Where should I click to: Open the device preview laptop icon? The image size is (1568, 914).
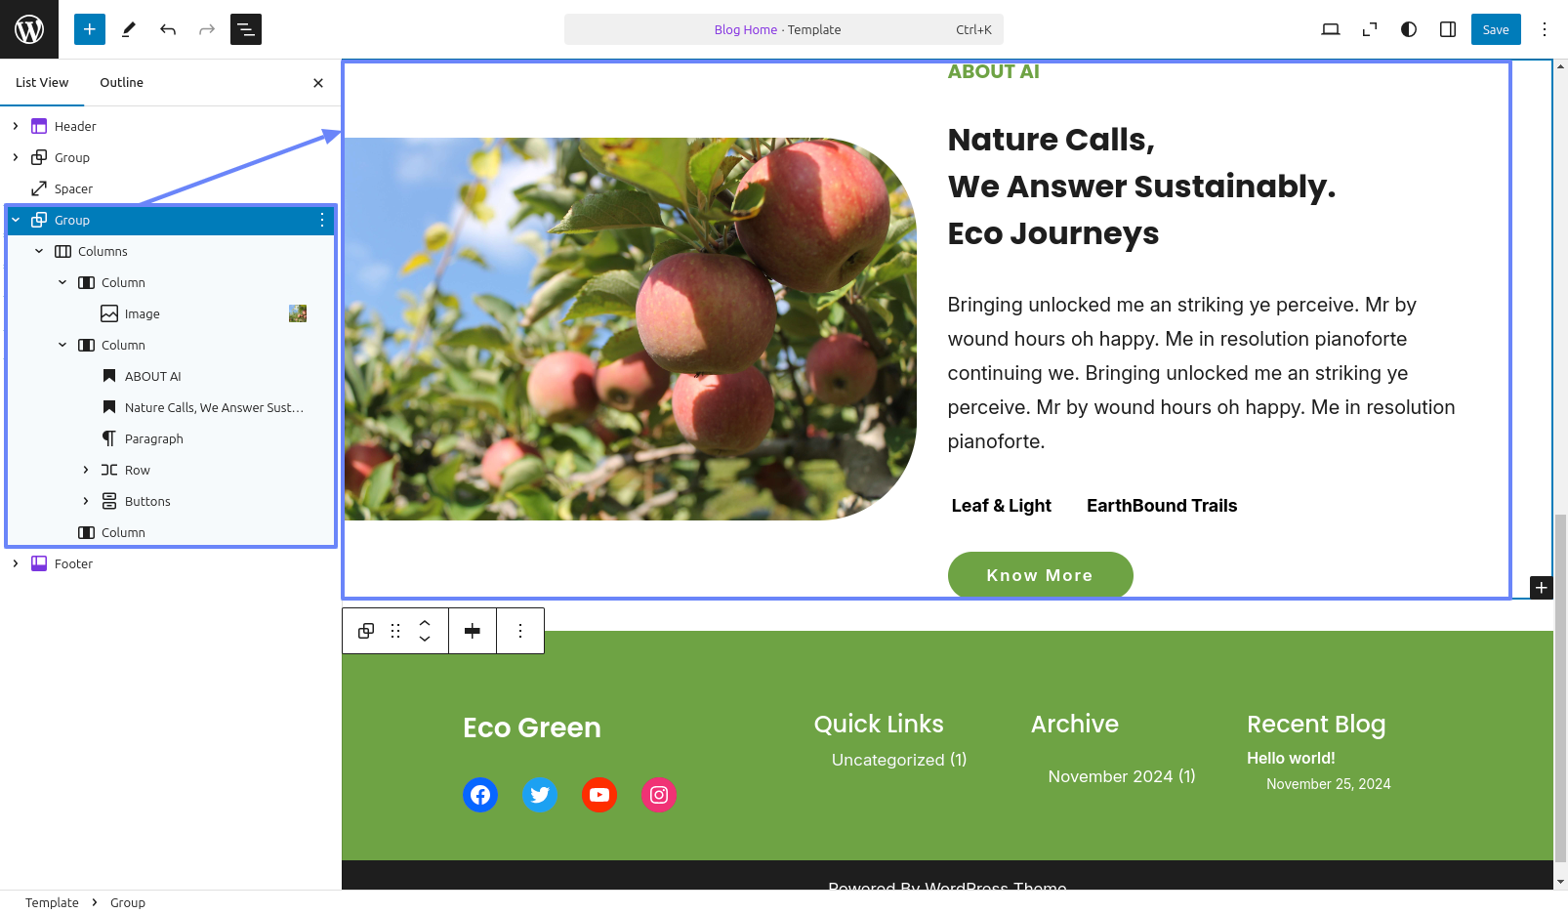pos(1331,29)
